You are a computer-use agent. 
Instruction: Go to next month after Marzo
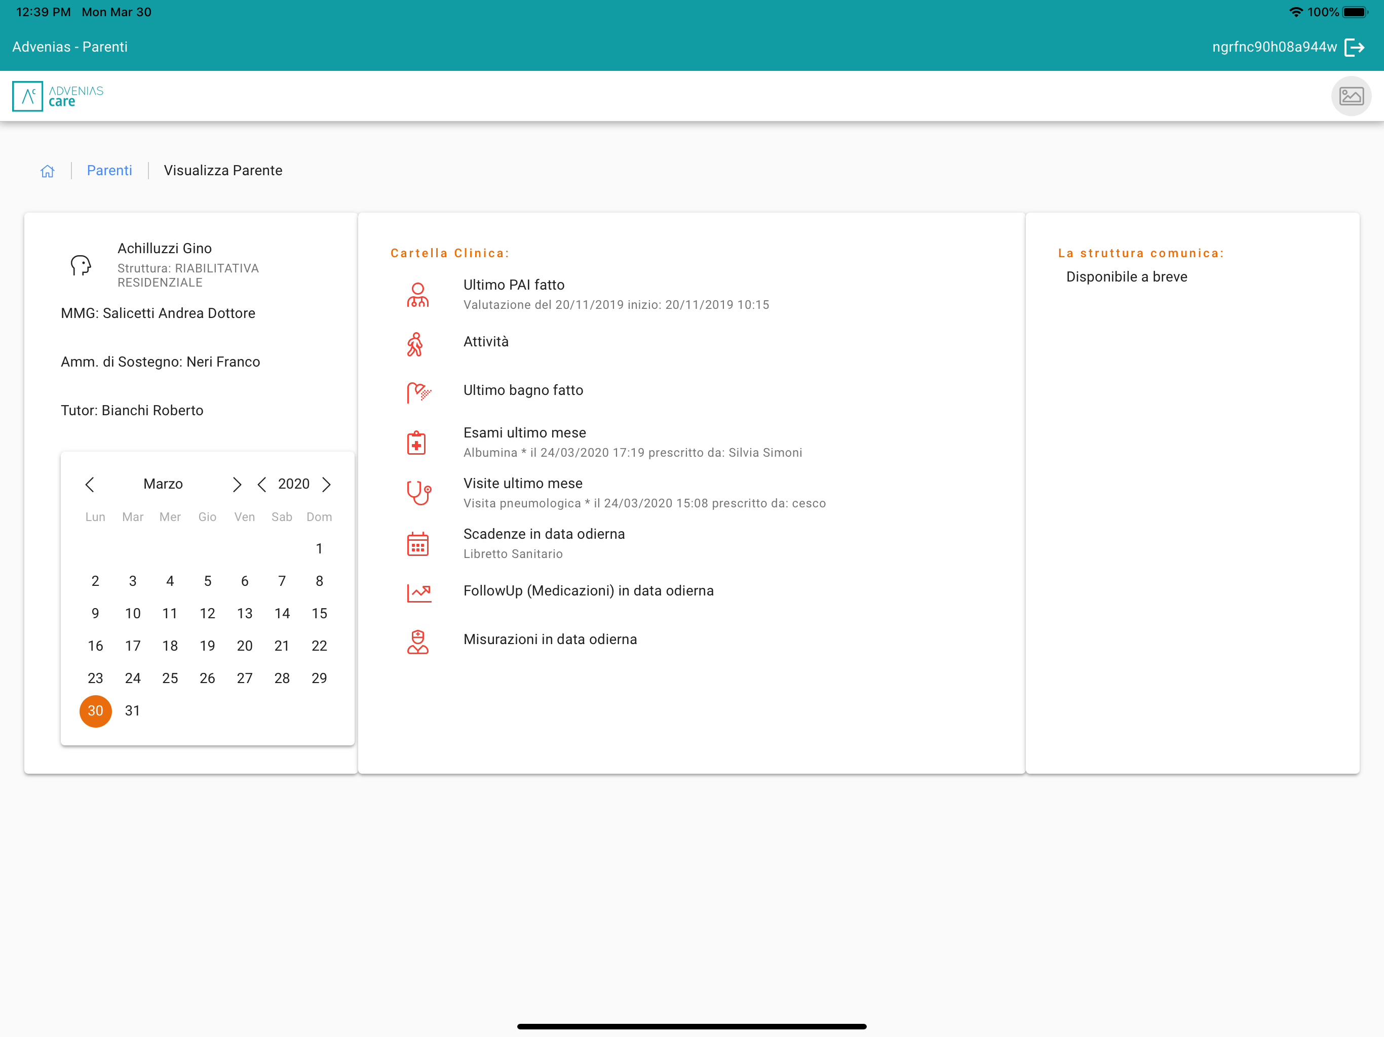pyautogui.click(x=237, y=484)
